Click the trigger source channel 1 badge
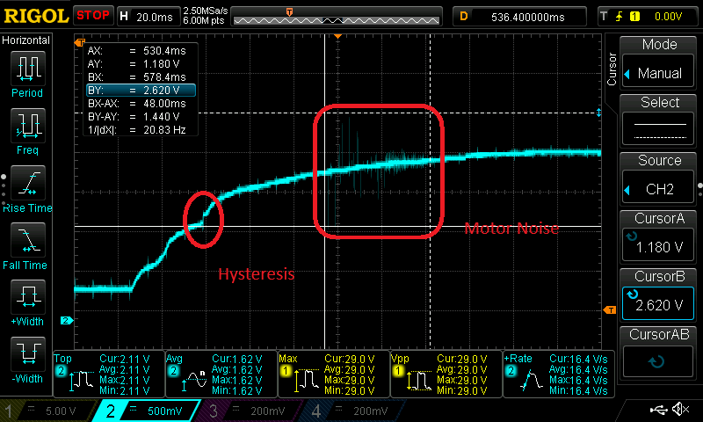The image size is (703, 422). (634, 17)
